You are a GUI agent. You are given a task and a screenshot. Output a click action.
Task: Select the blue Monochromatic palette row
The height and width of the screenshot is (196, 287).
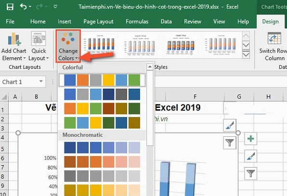[102, 147]
